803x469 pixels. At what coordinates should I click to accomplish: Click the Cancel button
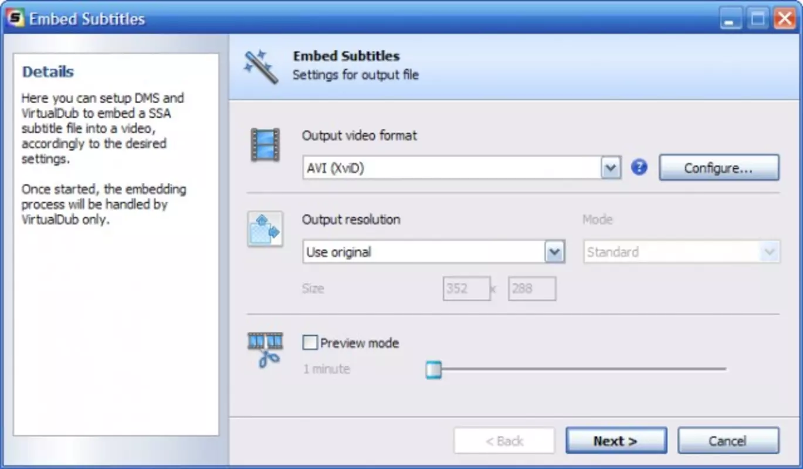tap(729, 441)
